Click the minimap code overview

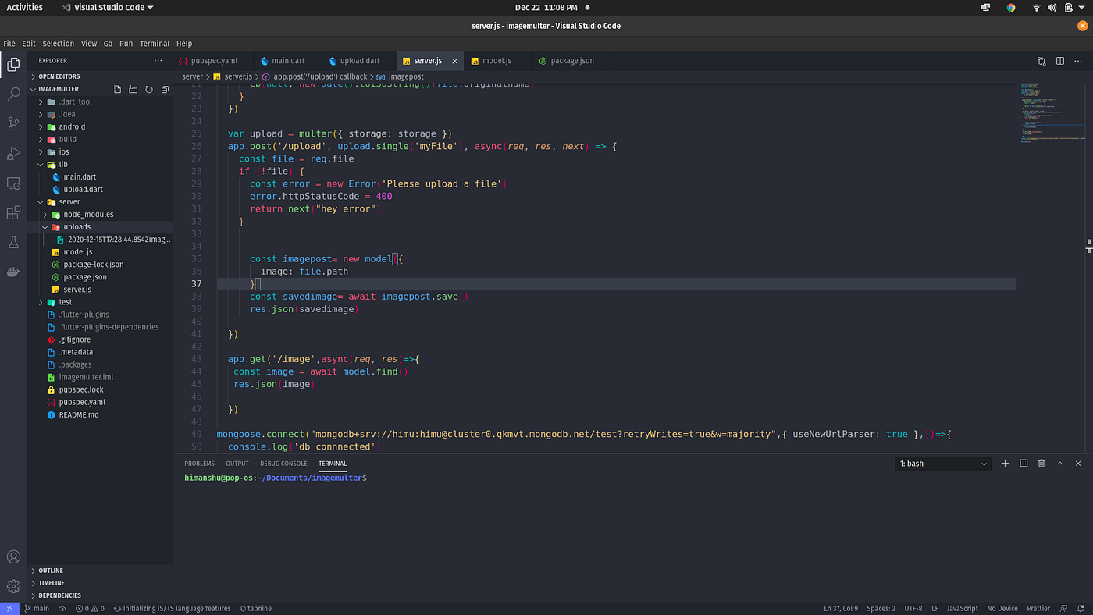[1050, 113]
